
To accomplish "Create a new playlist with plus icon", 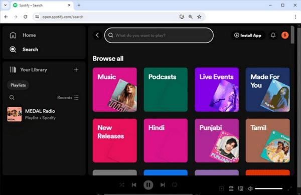I will [x=76, y=70].
